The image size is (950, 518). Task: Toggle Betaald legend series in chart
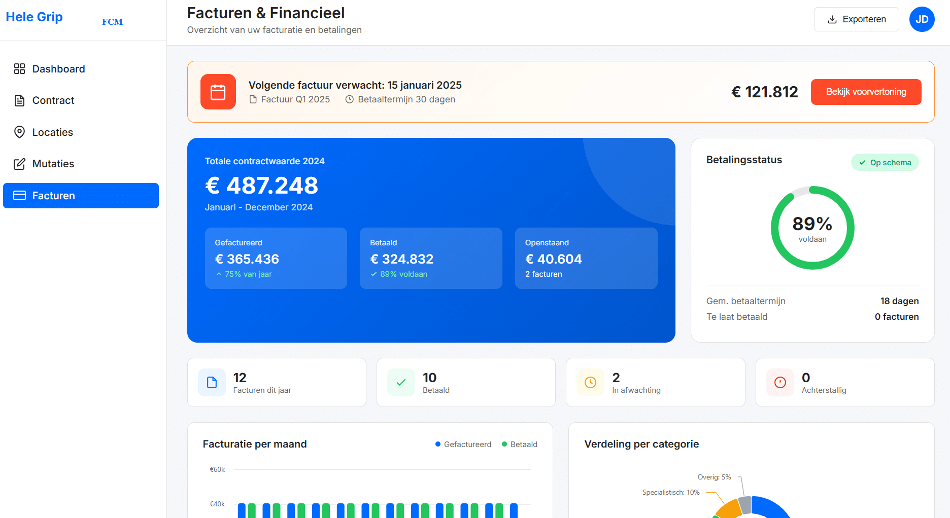coord(519,444)
